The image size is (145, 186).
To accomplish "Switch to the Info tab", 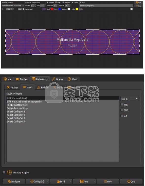I will coord(8,79).
